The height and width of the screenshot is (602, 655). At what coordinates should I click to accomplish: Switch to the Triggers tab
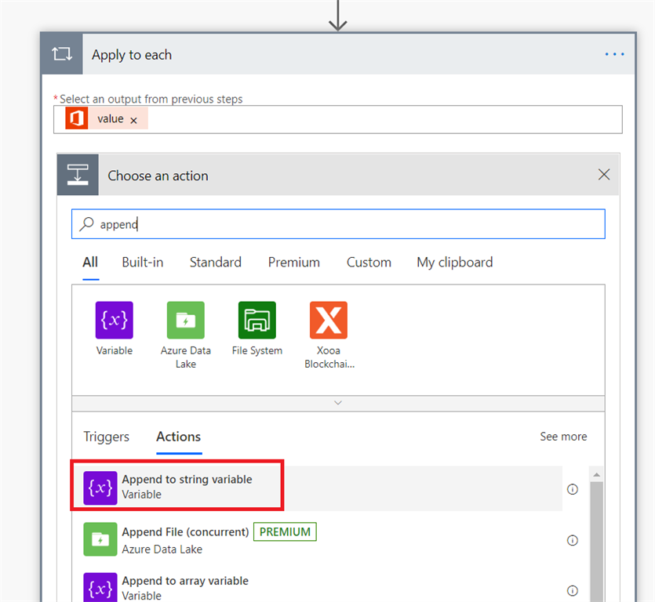[107, 437]
